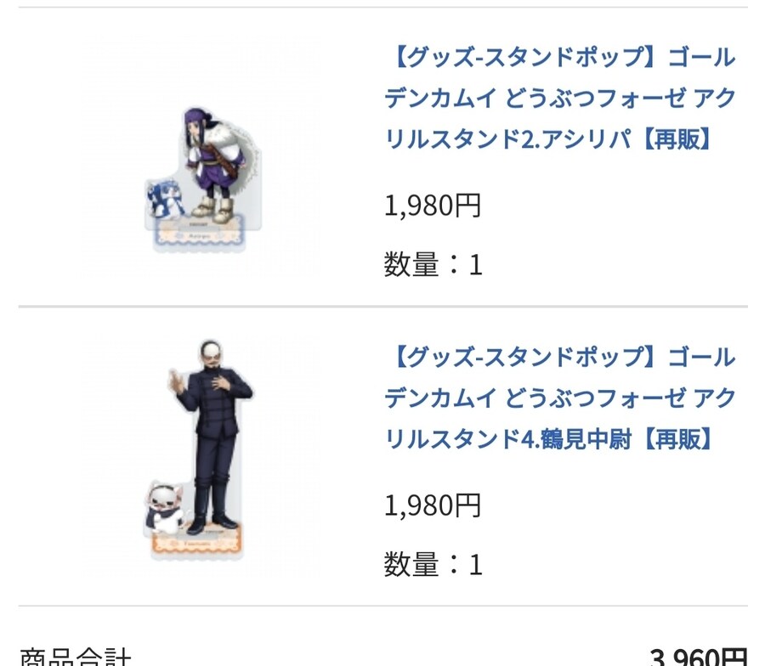This screenshot has width=765, height=666.
Task: Click the 3,960円 order total amount
Action: 698,658
